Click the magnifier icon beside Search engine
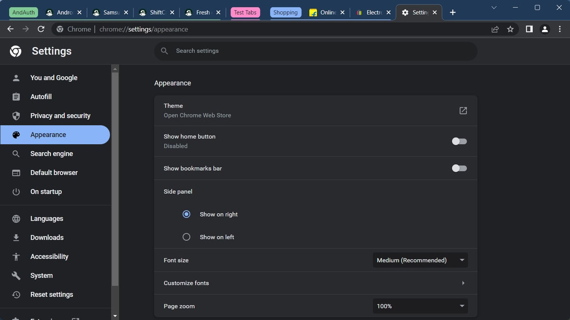This screenshot has width=570, height=320. [x=16, y=154]
